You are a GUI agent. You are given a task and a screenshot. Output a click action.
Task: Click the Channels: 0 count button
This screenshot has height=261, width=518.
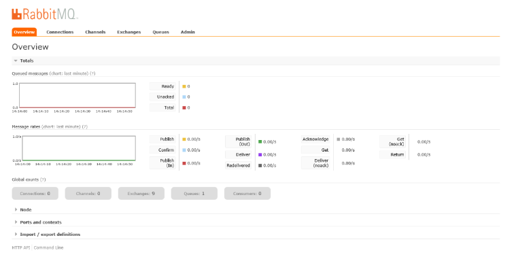tap(88, 194)
